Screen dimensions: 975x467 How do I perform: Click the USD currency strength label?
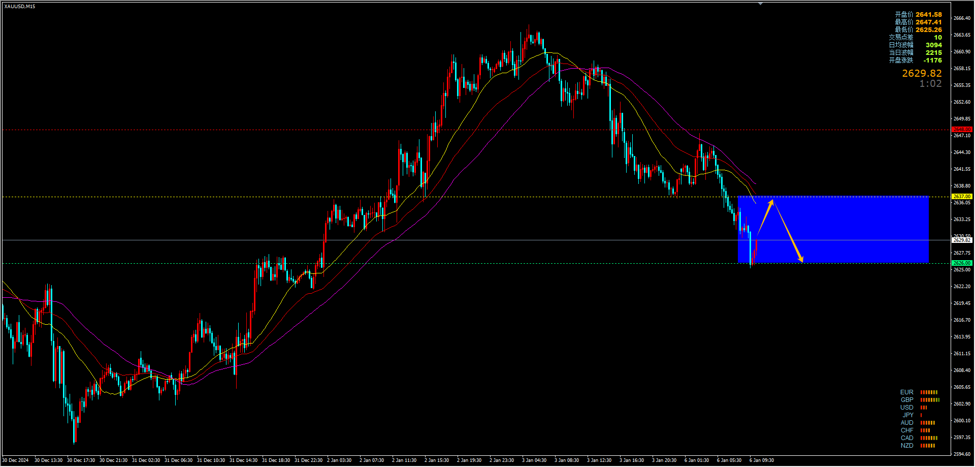pyautogui.click(x=906, y=408)
